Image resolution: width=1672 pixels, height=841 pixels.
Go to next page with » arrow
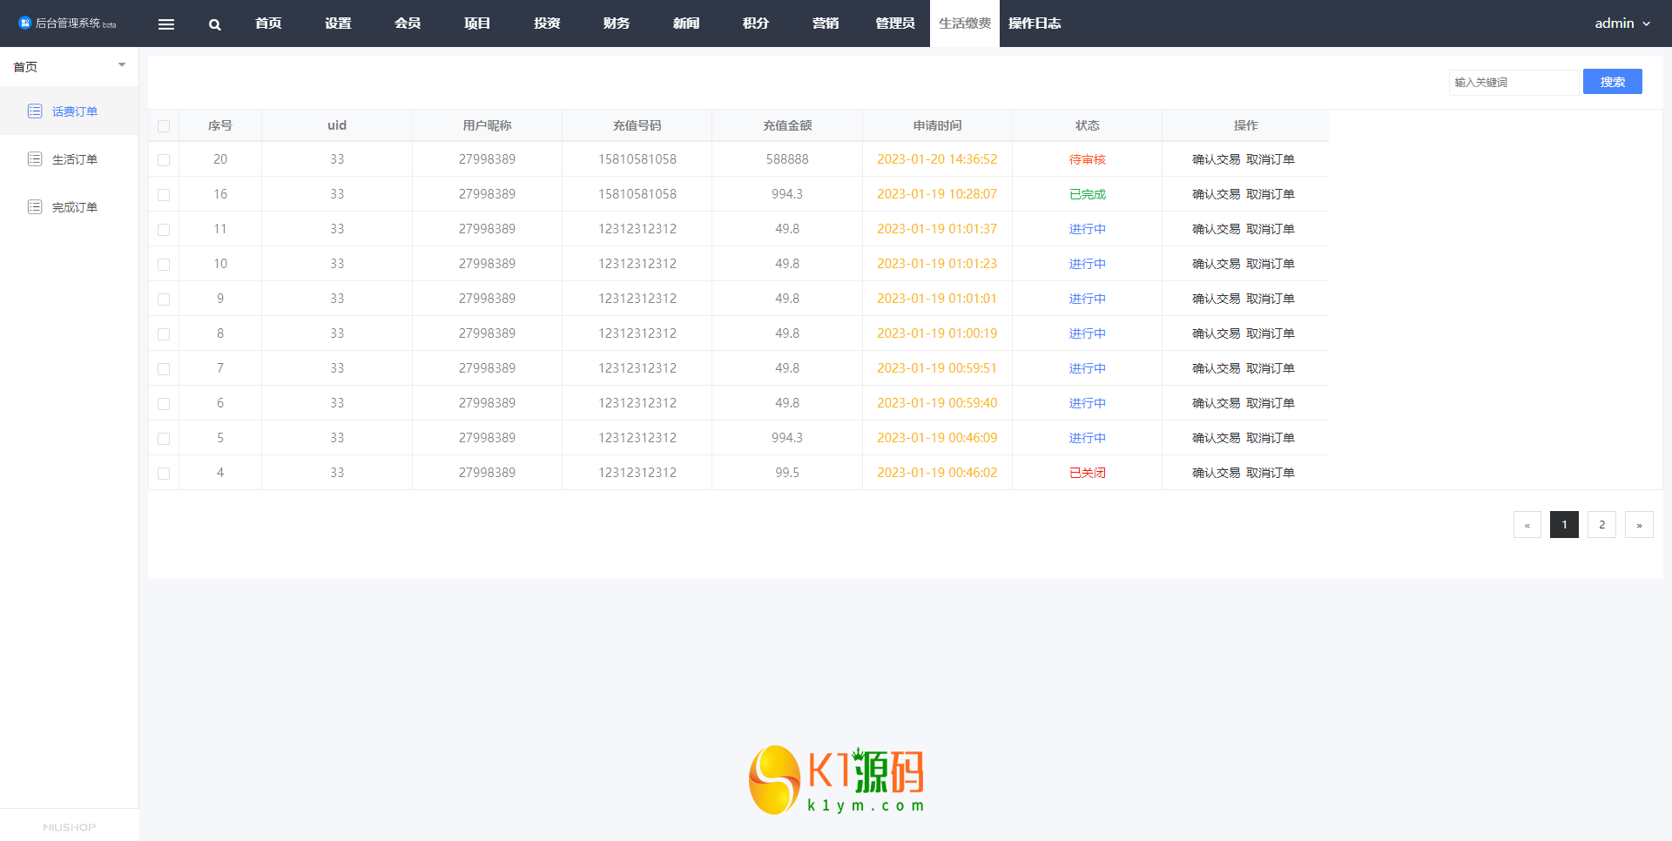coord(1638,525)
